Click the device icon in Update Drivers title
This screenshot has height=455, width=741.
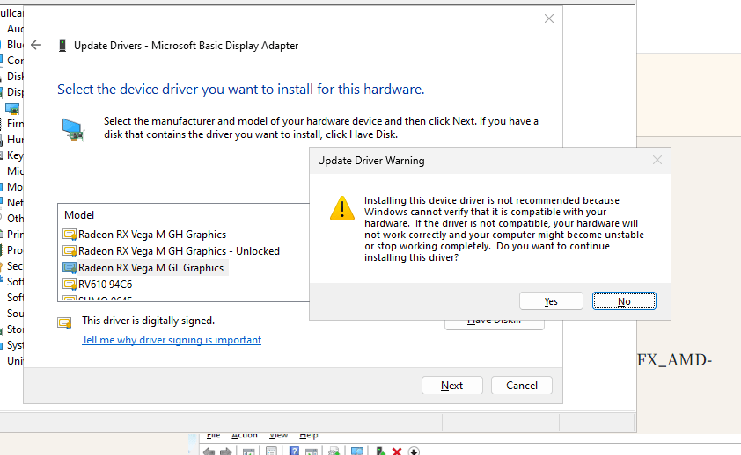62,46
